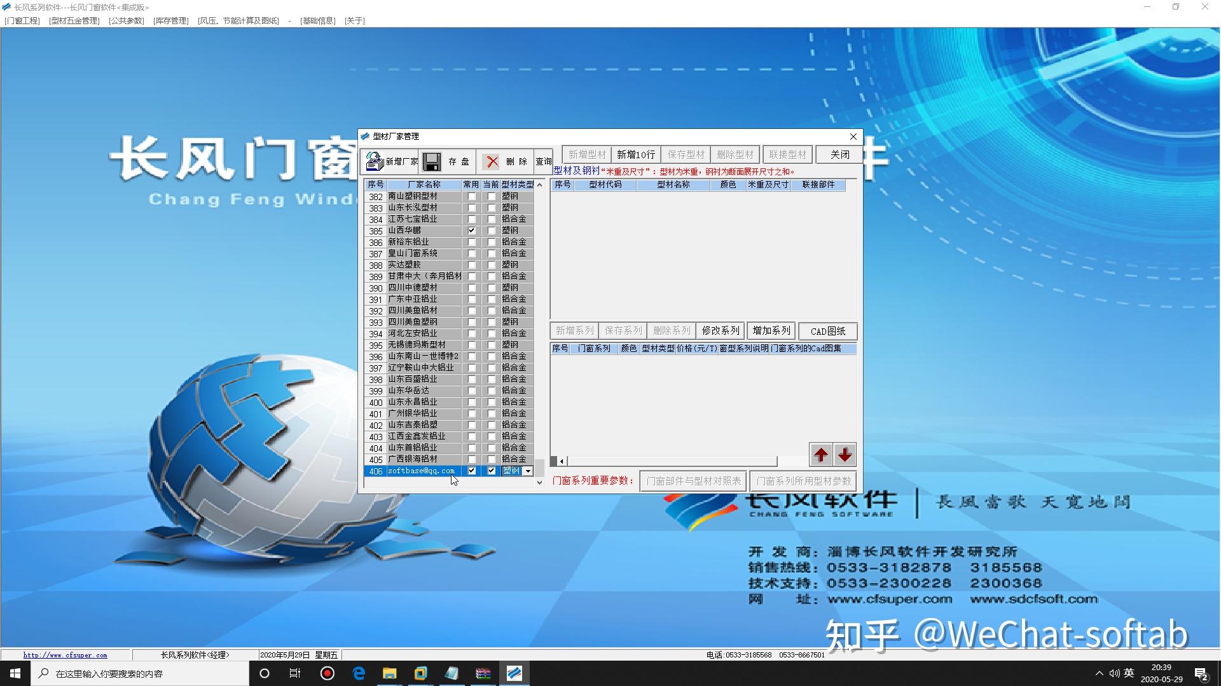Switch to 长风 software taskbar icon
Screen dimensions: 1221x686
coord(514,673)
